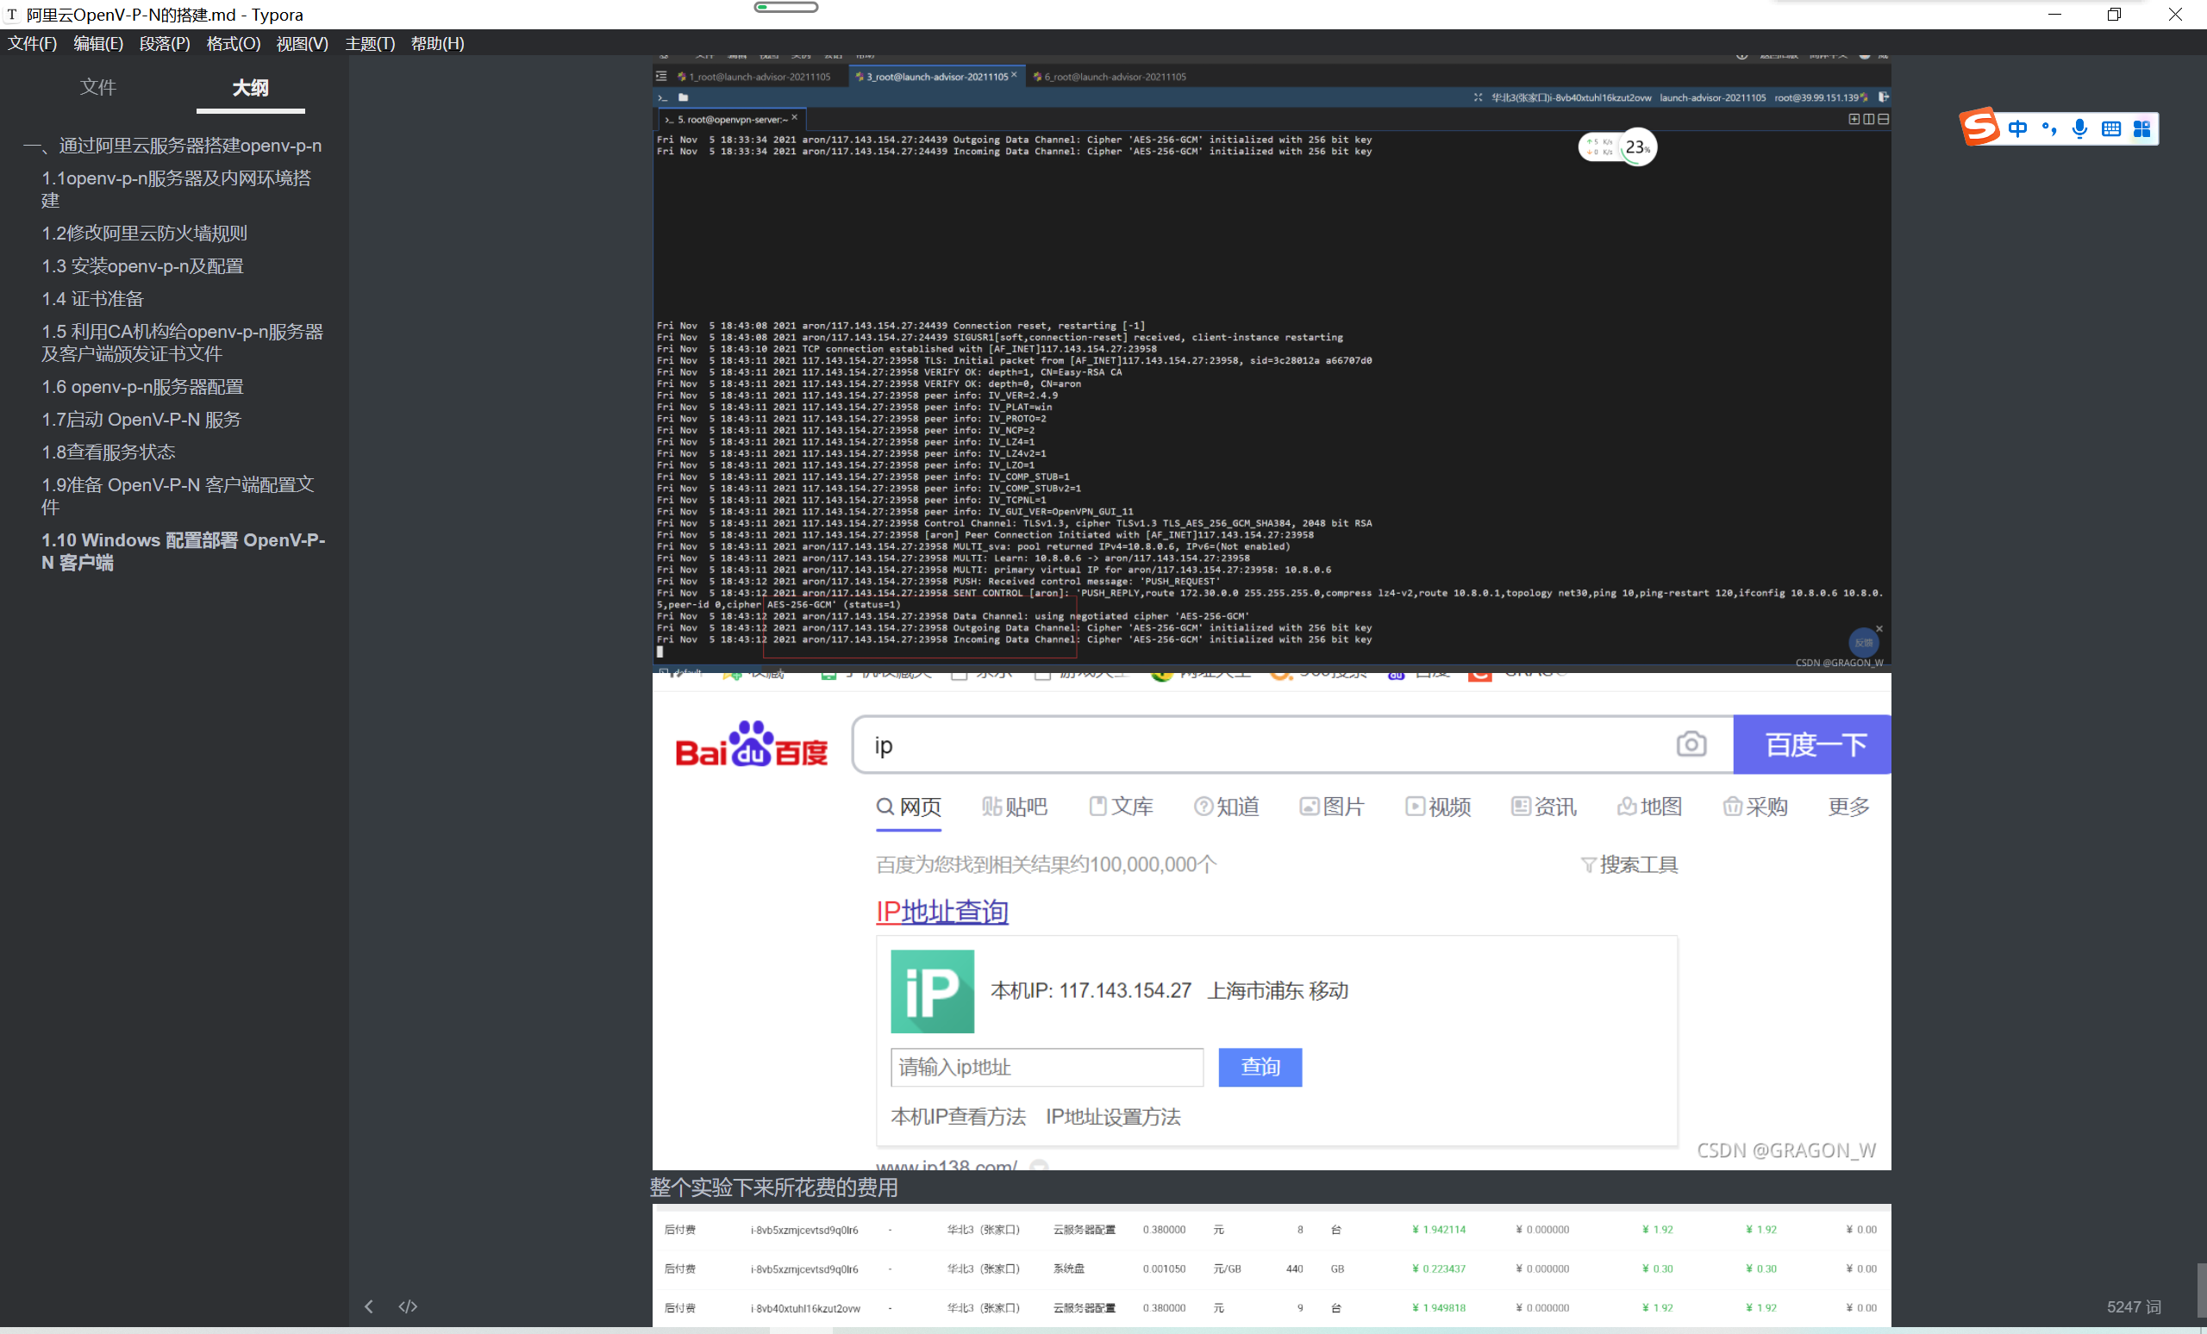Toggle Chinese punctuation mode
Image resolution: width=2207 pixels, height=1334 pixels.
(x=2049, y=129)
